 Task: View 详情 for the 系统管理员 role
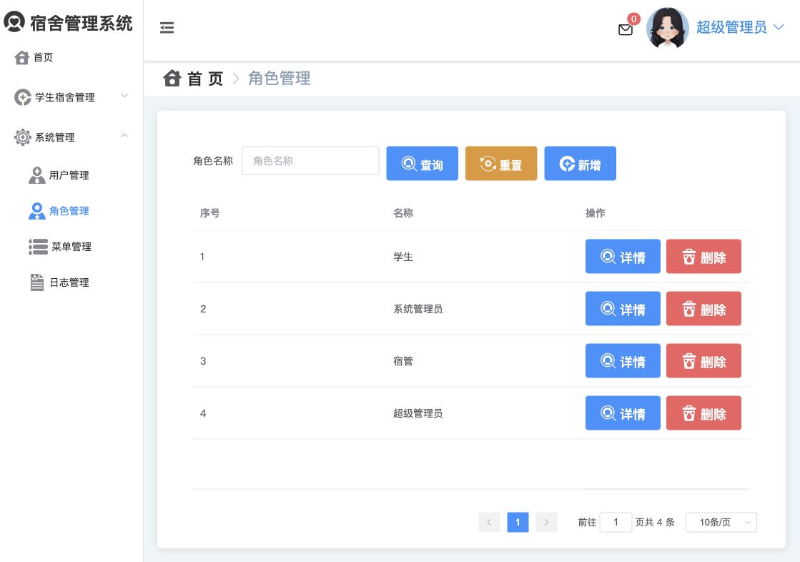(623, 309)
